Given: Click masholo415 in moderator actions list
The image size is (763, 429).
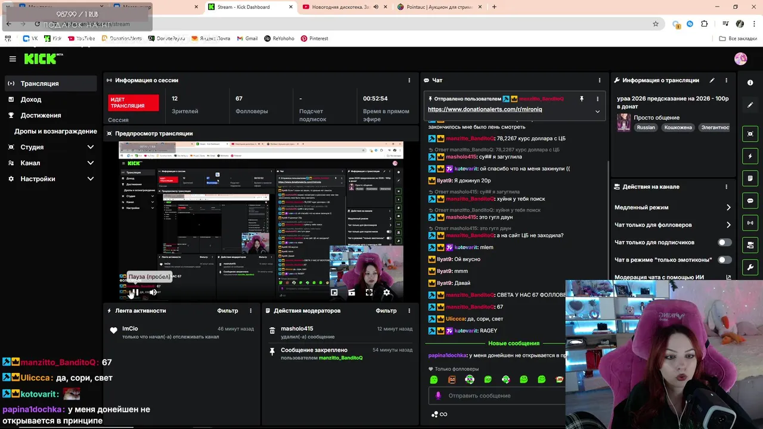Looking at the screenshot, I should pyautogui.click(x=297, y=329).
